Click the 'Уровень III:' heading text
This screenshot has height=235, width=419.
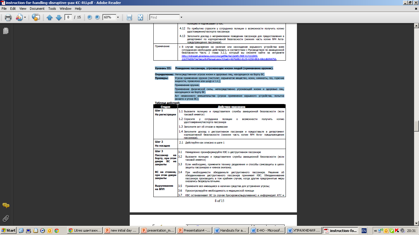pos(163,68)
